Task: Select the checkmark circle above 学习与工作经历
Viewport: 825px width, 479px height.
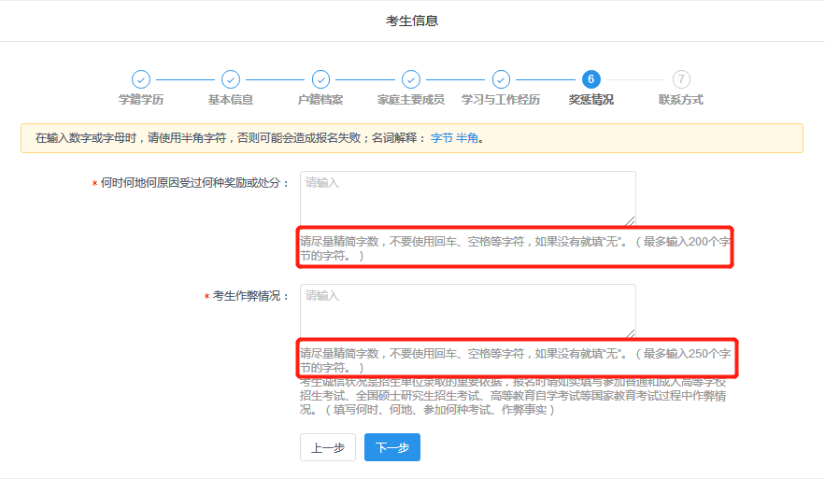Action: click(501, 79)
